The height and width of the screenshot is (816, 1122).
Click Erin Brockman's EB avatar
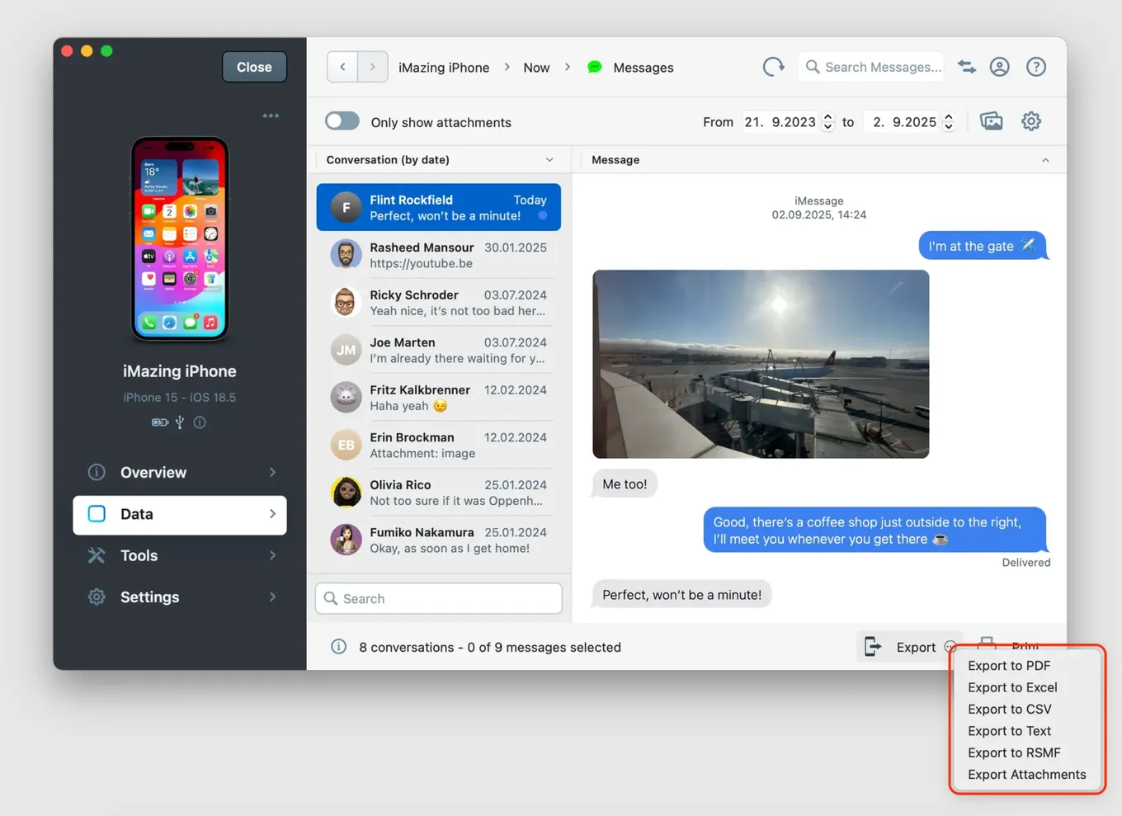[346, 445]
